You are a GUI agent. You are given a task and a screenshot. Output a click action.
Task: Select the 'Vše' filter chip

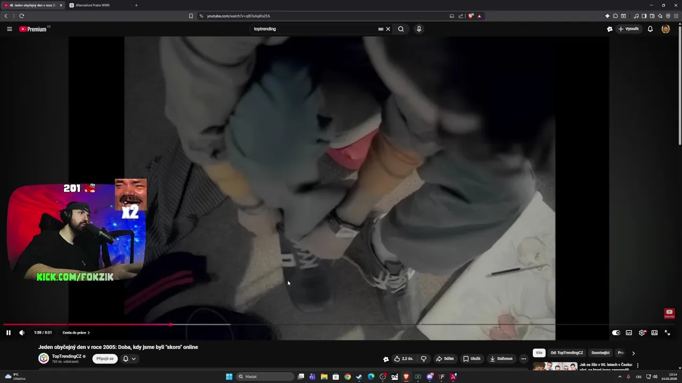pos(539,353)
